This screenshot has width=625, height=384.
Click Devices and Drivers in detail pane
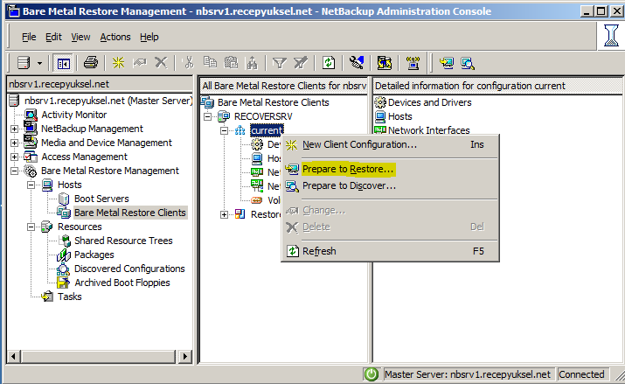[x=430, y=102]
